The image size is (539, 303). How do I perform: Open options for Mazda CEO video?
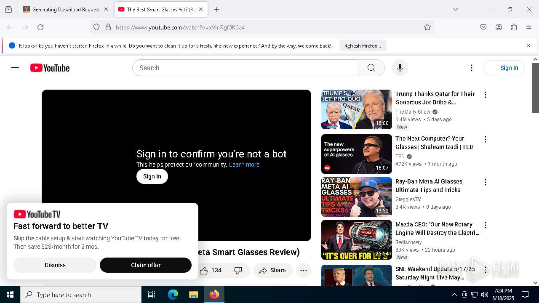pyautogui.click(x=486, y=225)
